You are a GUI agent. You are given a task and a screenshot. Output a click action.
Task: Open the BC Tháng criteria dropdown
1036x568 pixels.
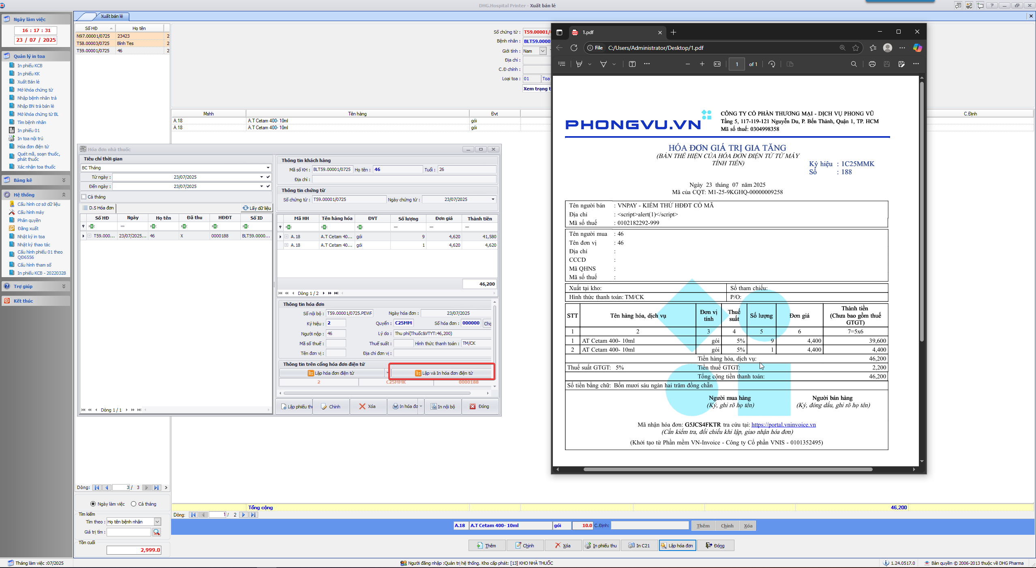pos(268,168)
